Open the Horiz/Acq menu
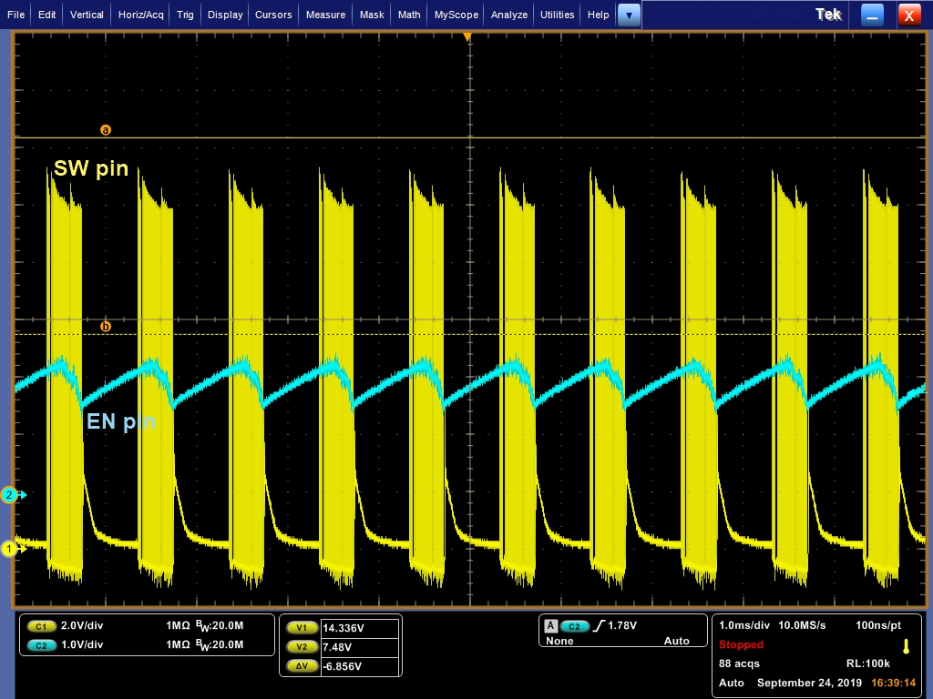Image resolution: width=933 pixels, height=699 pixels. (141, 15)
